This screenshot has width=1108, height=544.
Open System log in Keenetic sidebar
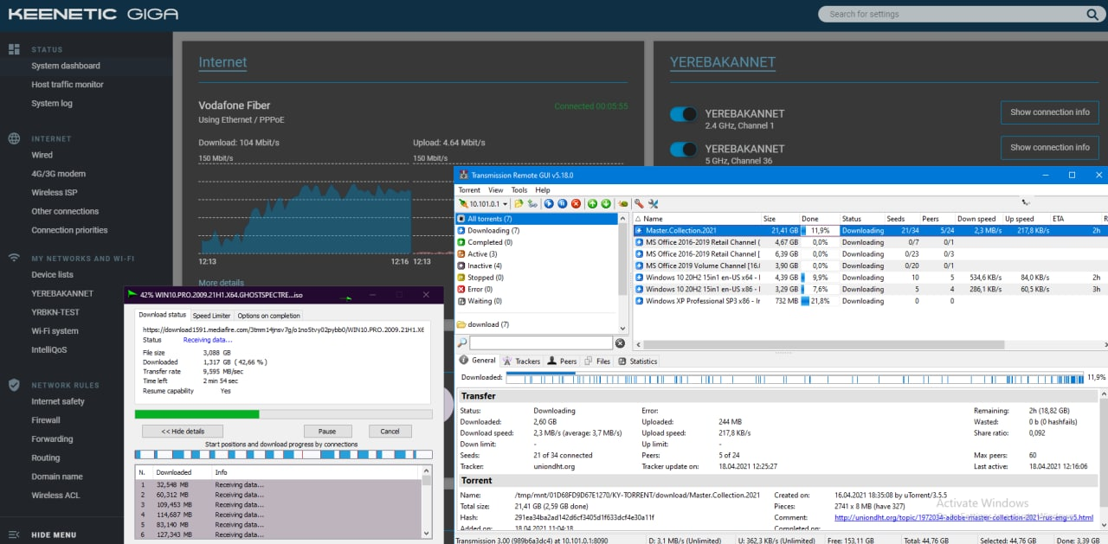click(x=52, y=103)
